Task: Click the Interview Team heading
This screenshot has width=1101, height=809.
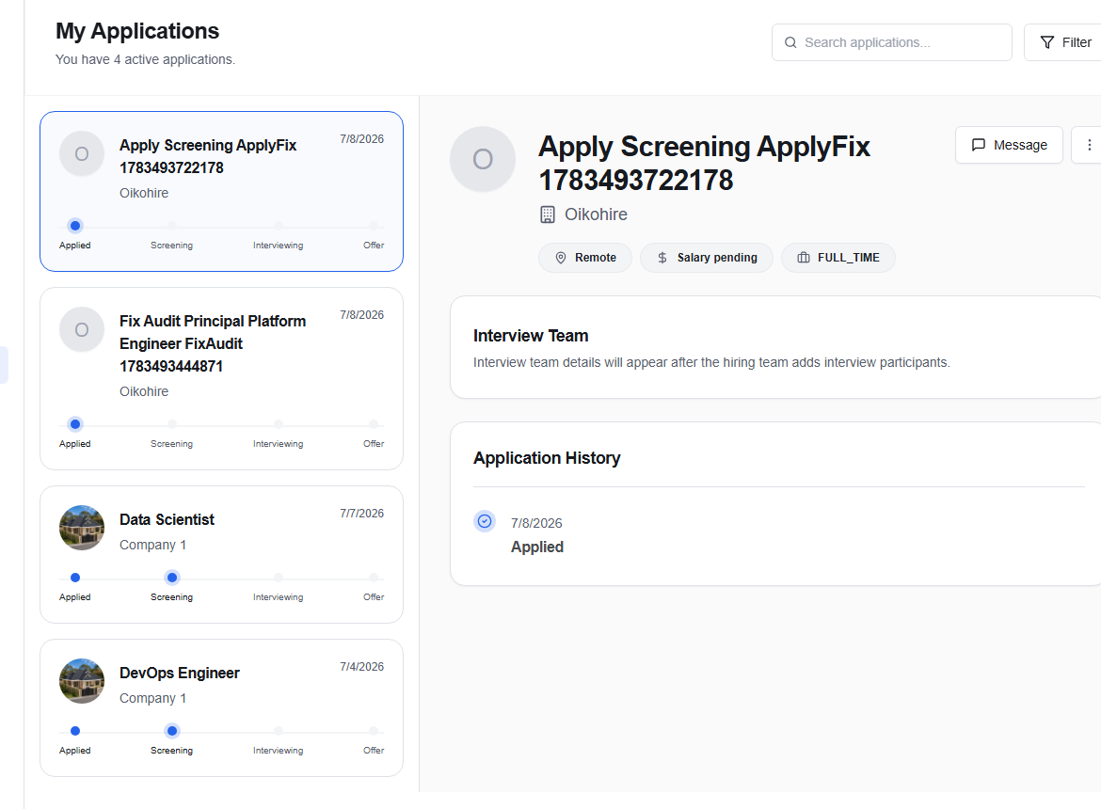Action: pyautogui.click(x=531, y=336)
